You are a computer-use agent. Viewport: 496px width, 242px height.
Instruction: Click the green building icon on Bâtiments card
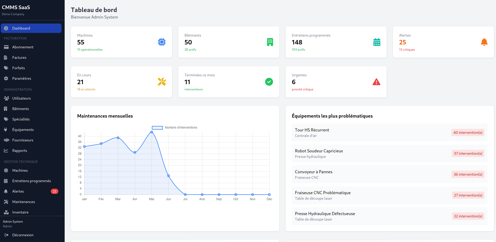[x=270, y=42]
